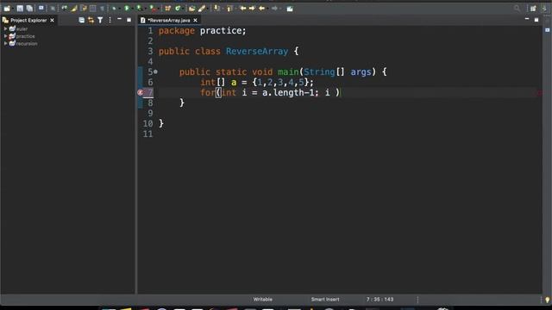Viewport: 552px width, 310px height.
Task: Expand the recursion project
Action: click(x=5, y=44)
